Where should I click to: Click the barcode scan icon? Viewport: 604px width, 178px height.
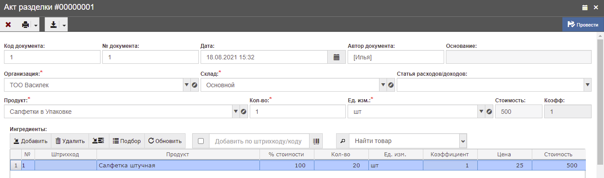click(316, 141)
